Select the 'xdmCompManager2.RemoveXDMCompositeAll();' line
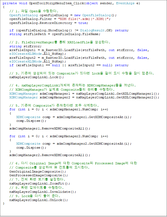Viewport: 167px width, 217px height. pos(50,155)
